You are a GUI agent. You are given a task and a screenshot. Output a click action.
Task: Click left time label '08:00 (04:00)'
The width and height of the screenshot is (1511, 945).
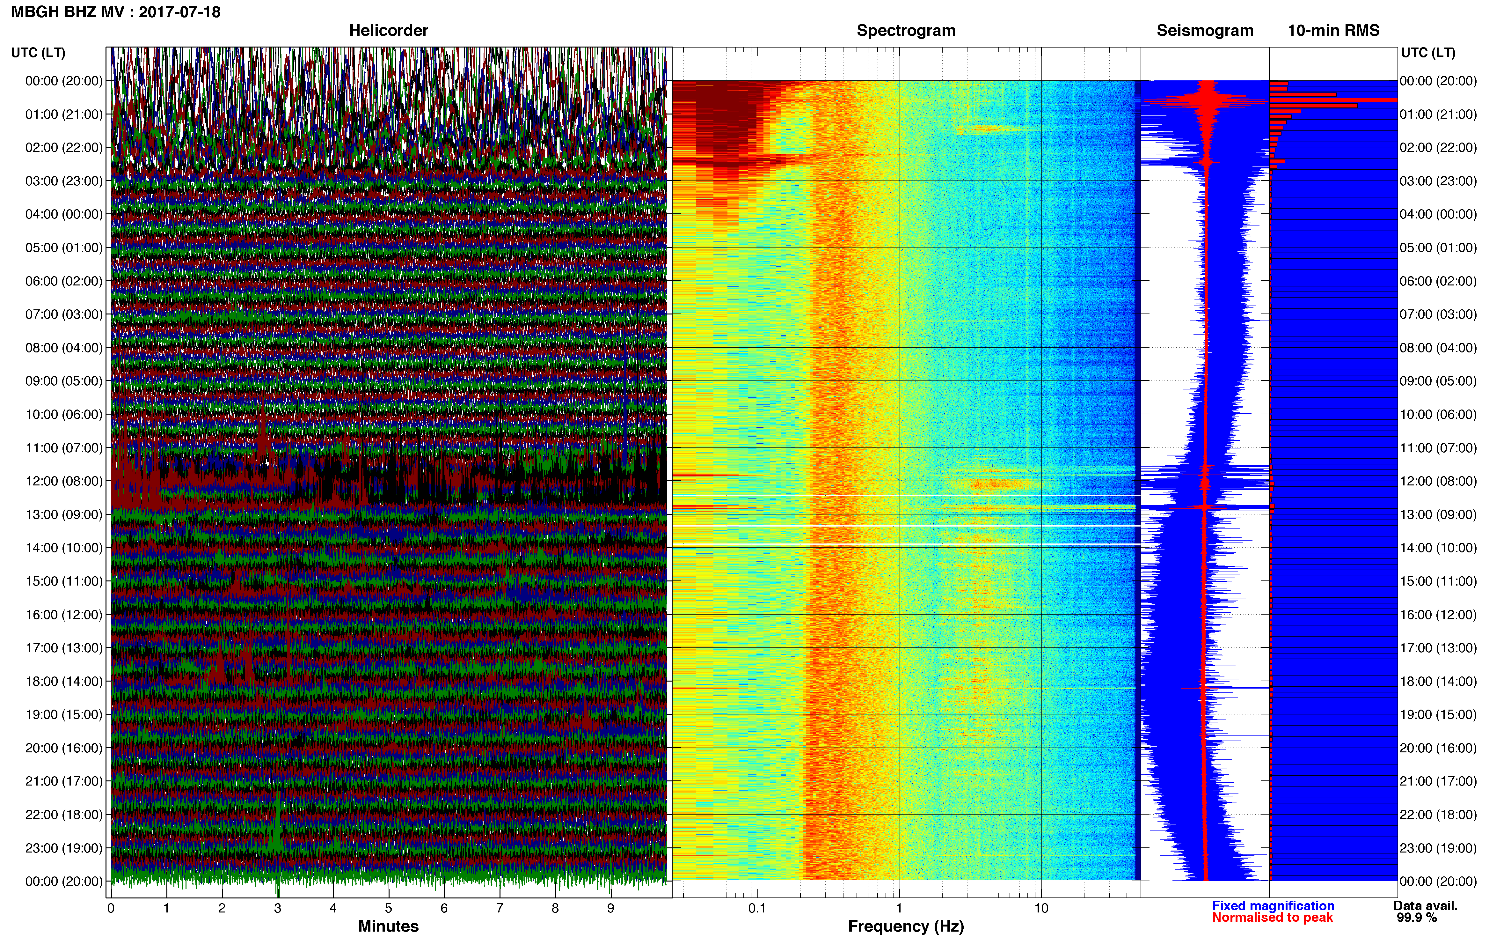pyautogui.click(x=64, y=348)
